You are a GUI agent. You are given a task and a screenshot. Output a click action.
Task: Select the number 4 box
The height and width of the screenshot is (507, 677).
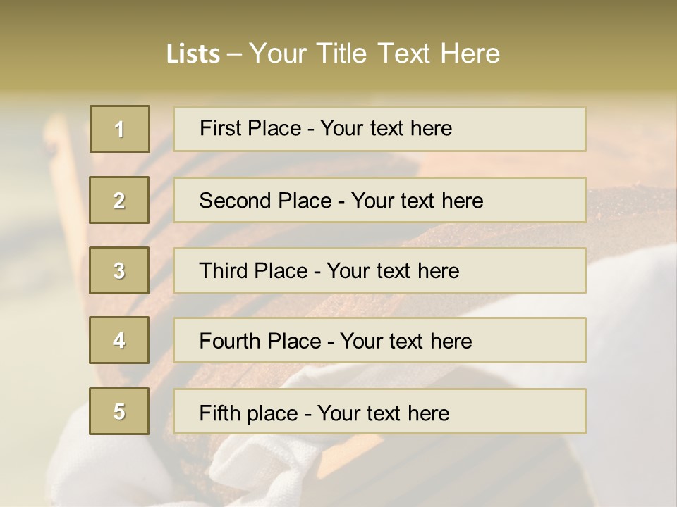coord(119,340)
